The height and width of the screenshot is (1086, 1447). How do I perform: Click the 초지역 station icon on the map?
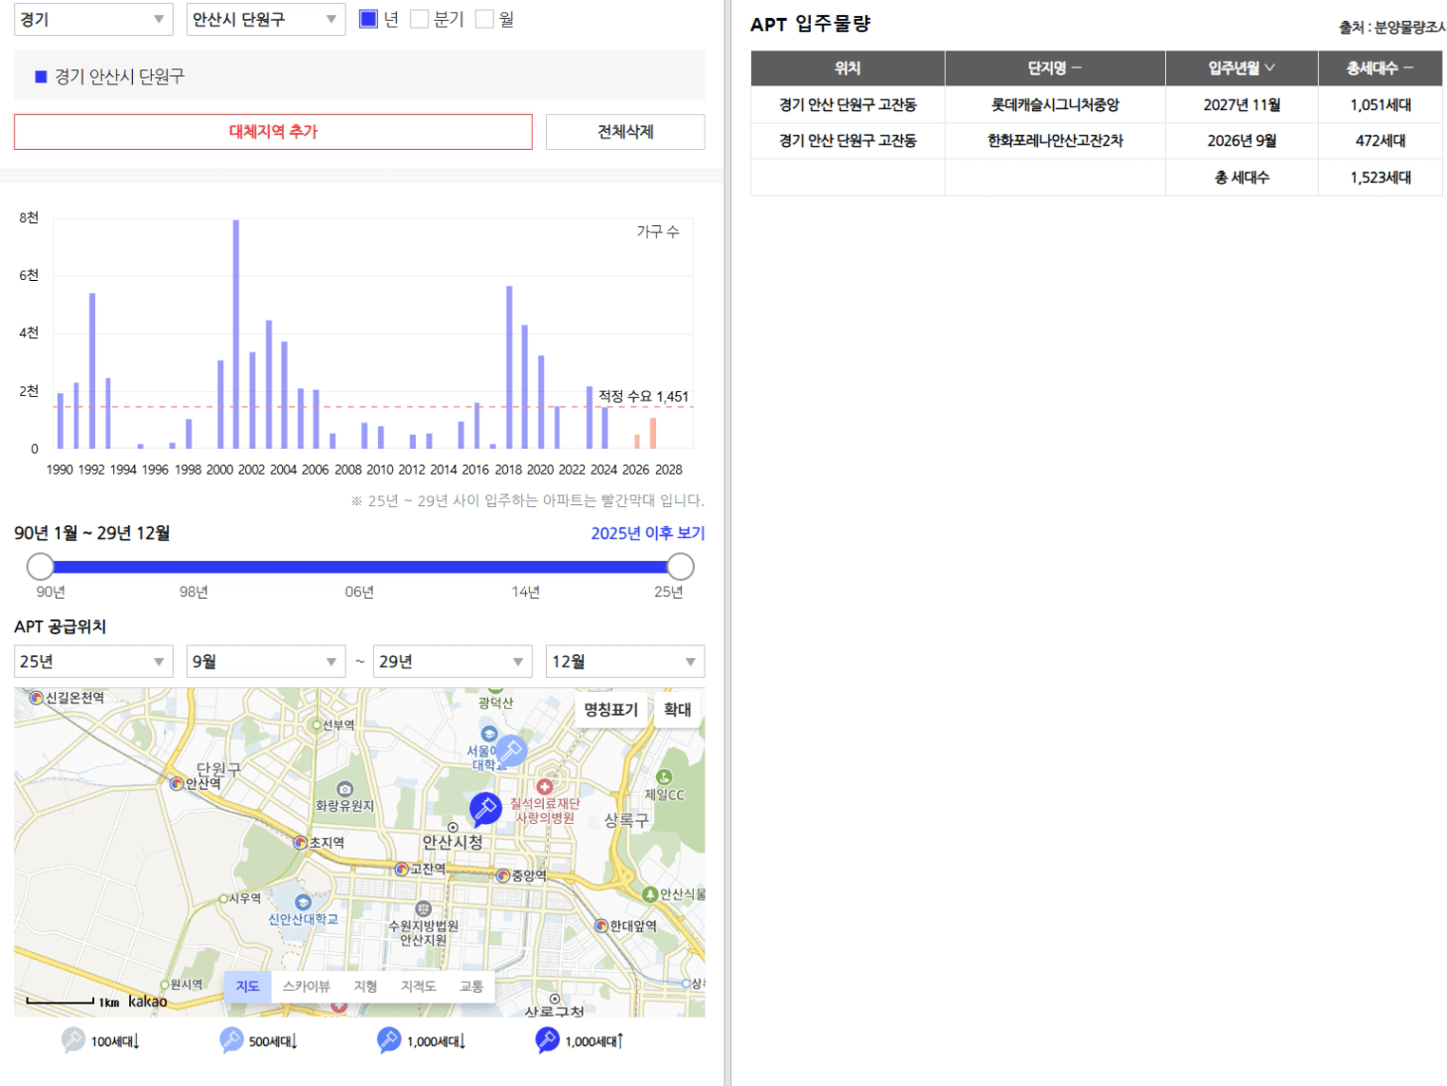coord(301,842)
